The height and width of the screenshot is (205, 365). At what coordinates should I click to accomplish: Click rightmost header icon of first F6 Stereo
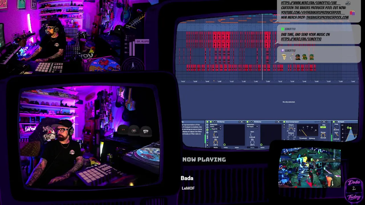(x=244, y=122)
